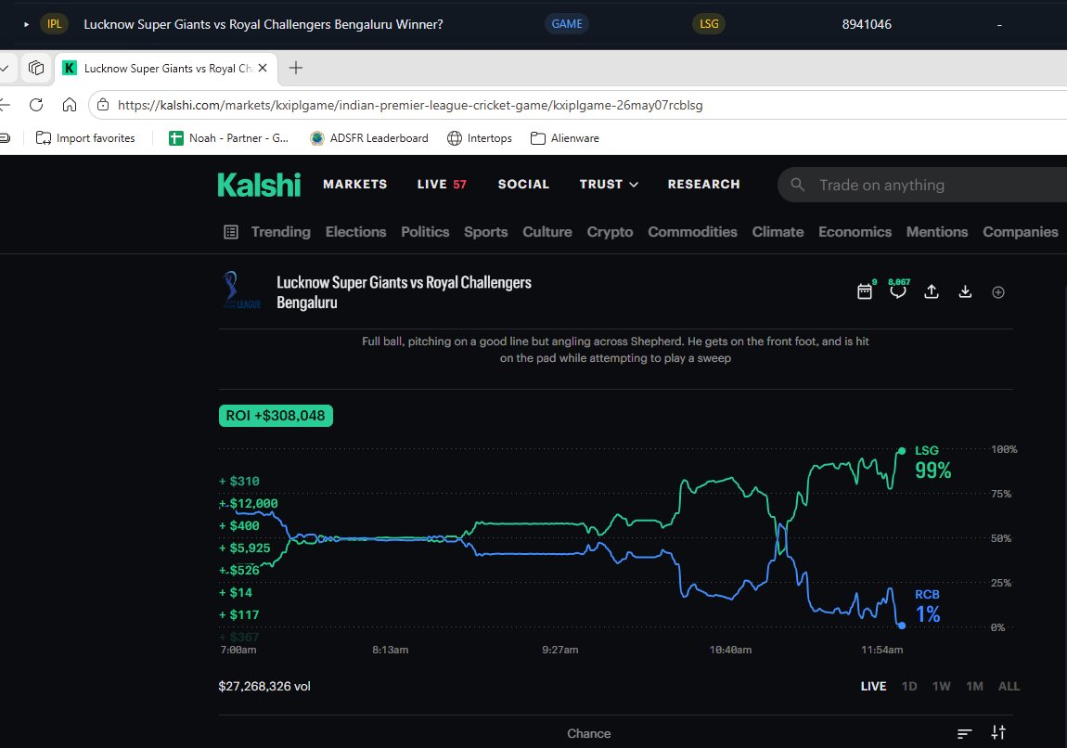Open the Alienware bookmarks folder

tap(565, 138)
